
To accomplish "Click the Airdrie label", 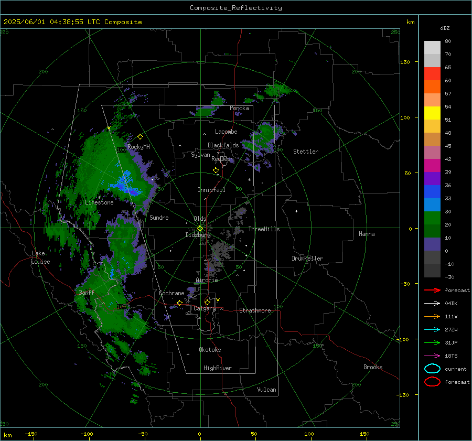I will coord(207,280).
